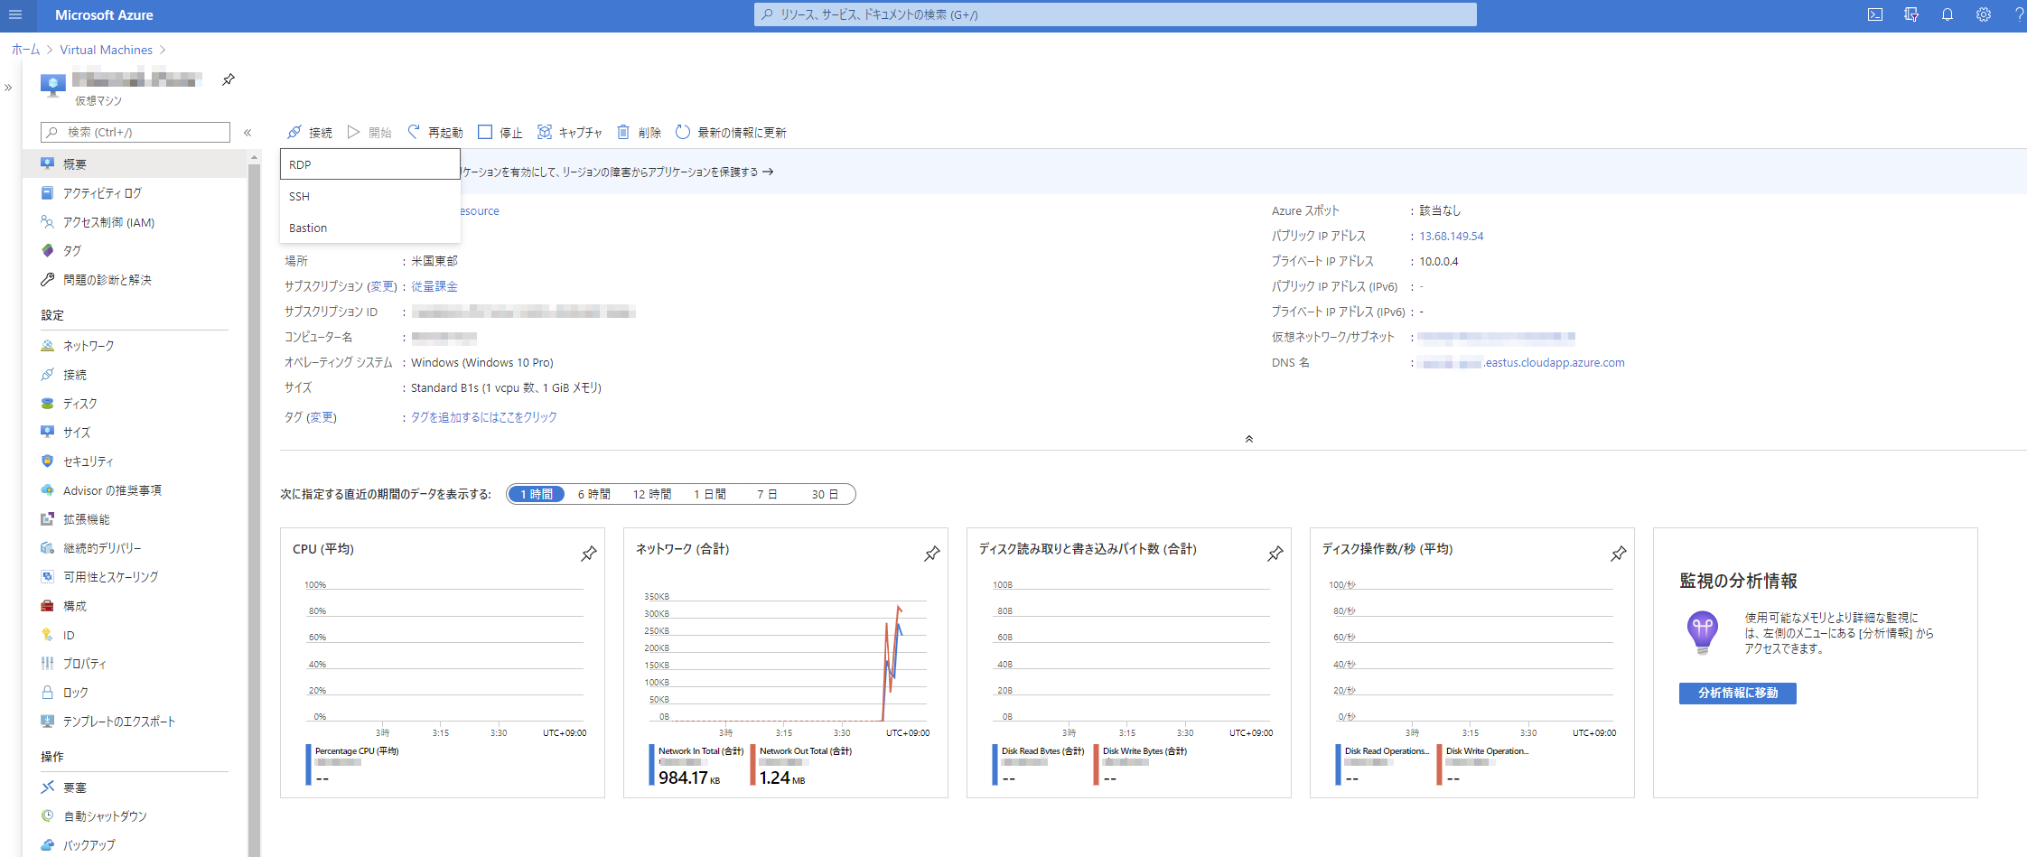Open ネットワーク settings in the side menu
The image size is (2027, 857).
(135, 346)
